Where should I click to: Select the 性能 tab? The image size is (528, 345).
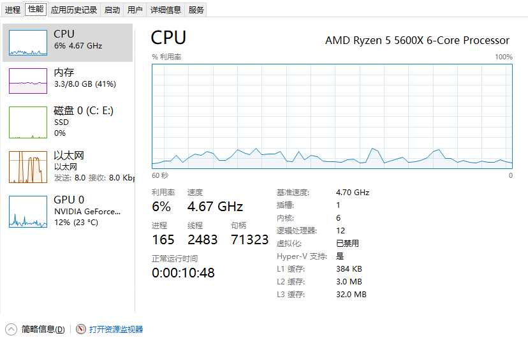click(36, 9)
